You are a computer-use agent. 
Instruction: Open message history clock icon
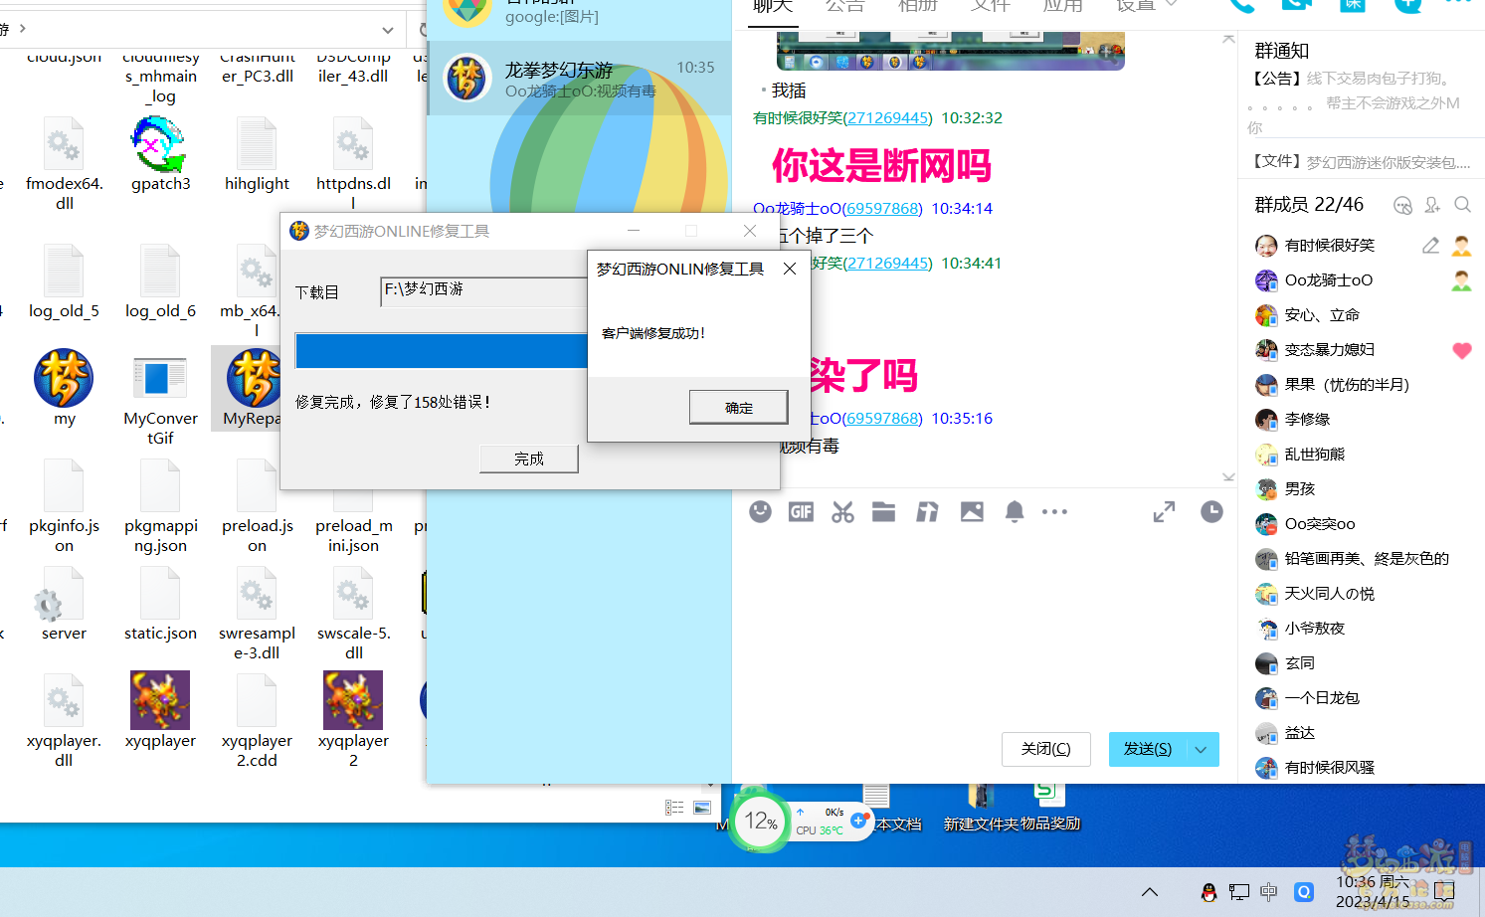point(1211,512)
